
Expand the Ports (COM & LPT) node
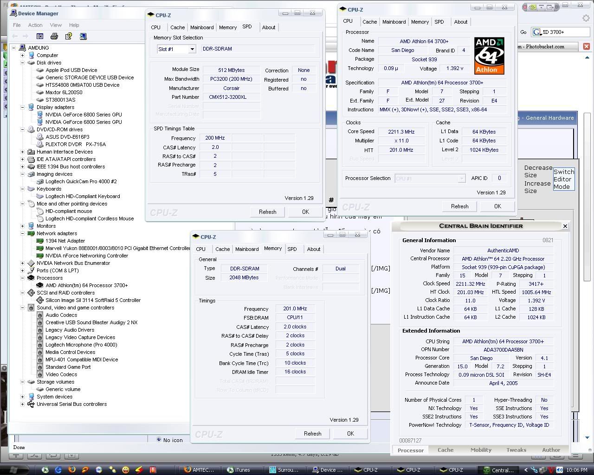(x=22, y=270)
